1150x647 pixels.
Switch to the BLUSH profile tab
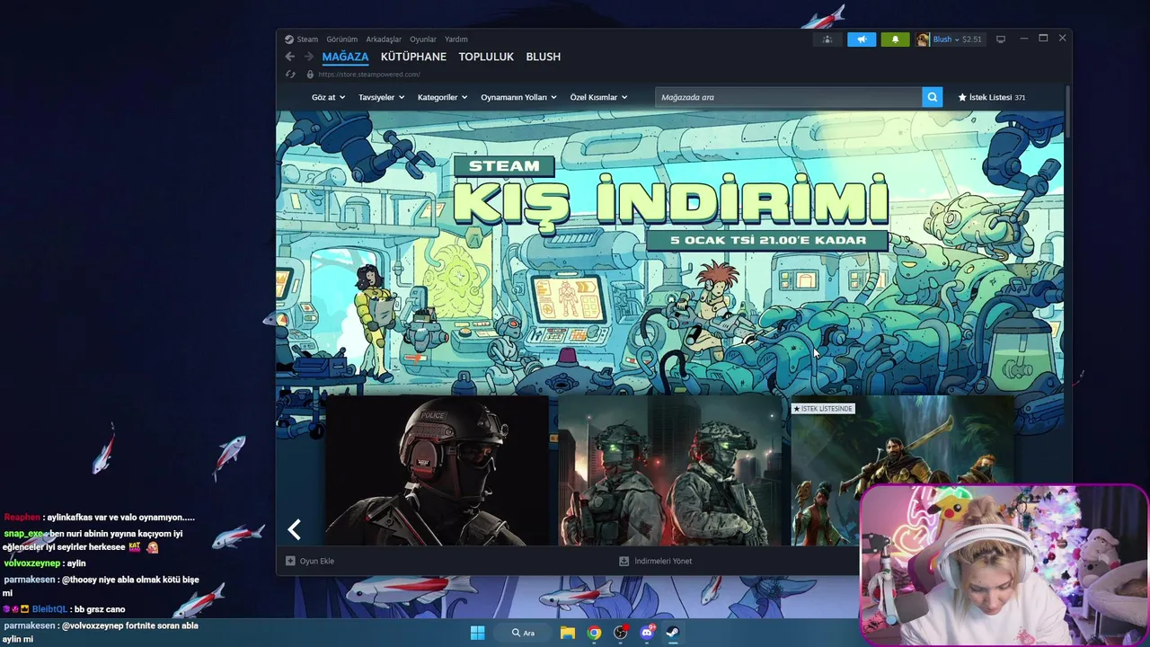[544, 57]
